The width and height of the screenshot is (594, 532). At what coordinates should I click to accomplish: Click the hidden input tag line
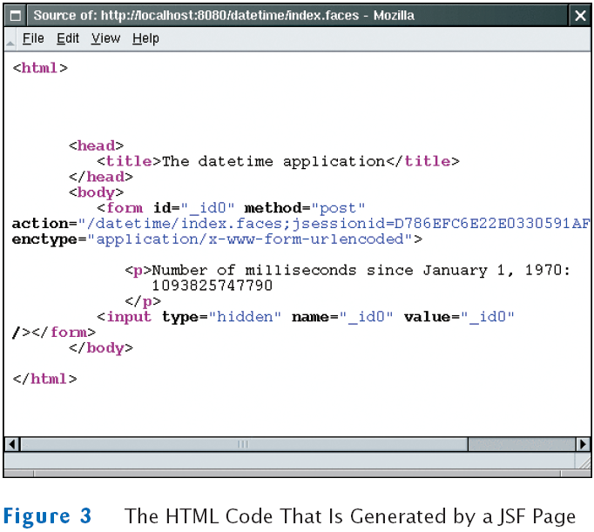[305, 317]
